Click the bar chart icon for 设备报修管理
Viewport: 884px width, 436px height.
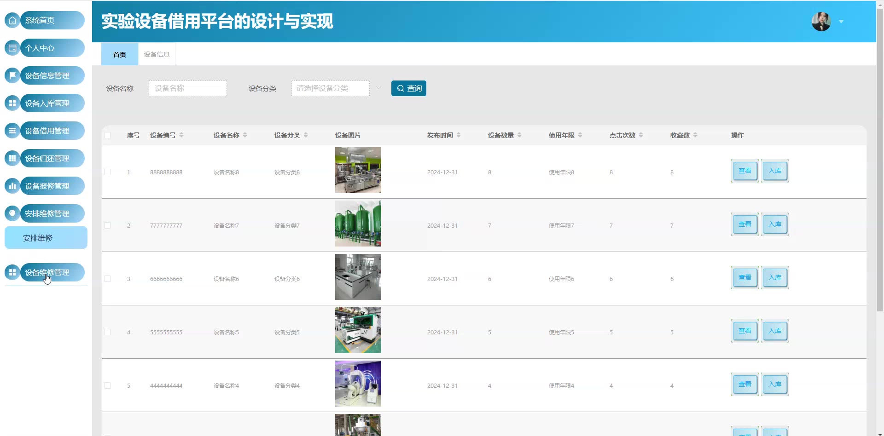[12, 186]
